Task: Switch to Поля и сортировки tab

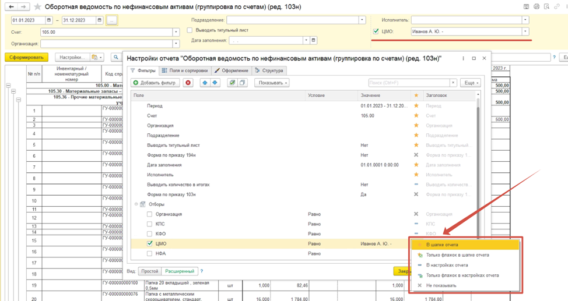Action: 185,70
